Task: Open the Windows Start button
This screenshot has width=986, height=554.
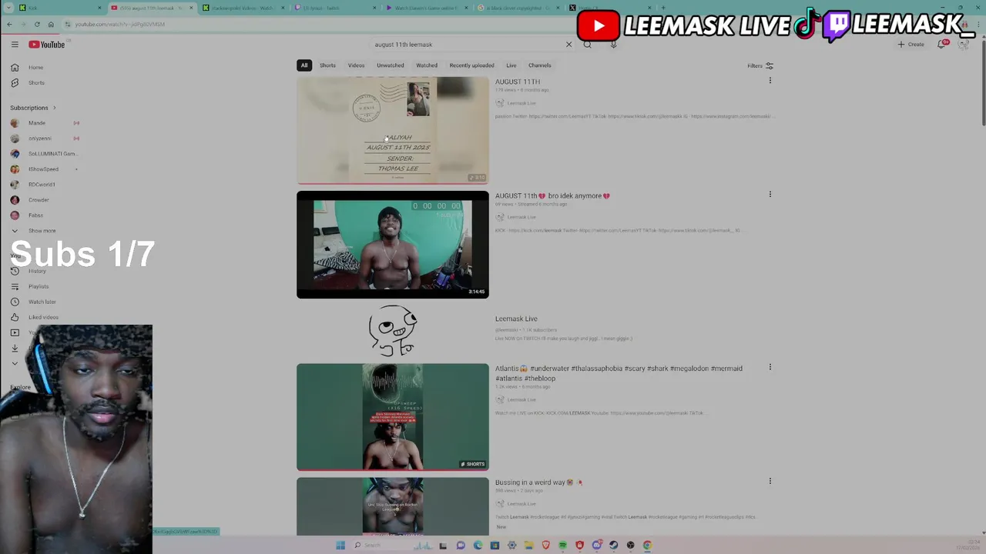Action: (340, 546)
